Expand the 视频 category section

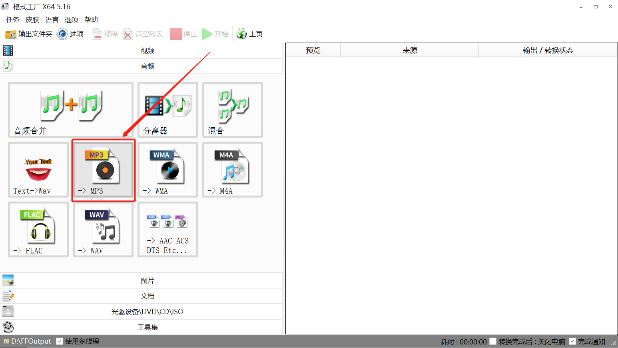pos(142,51)
